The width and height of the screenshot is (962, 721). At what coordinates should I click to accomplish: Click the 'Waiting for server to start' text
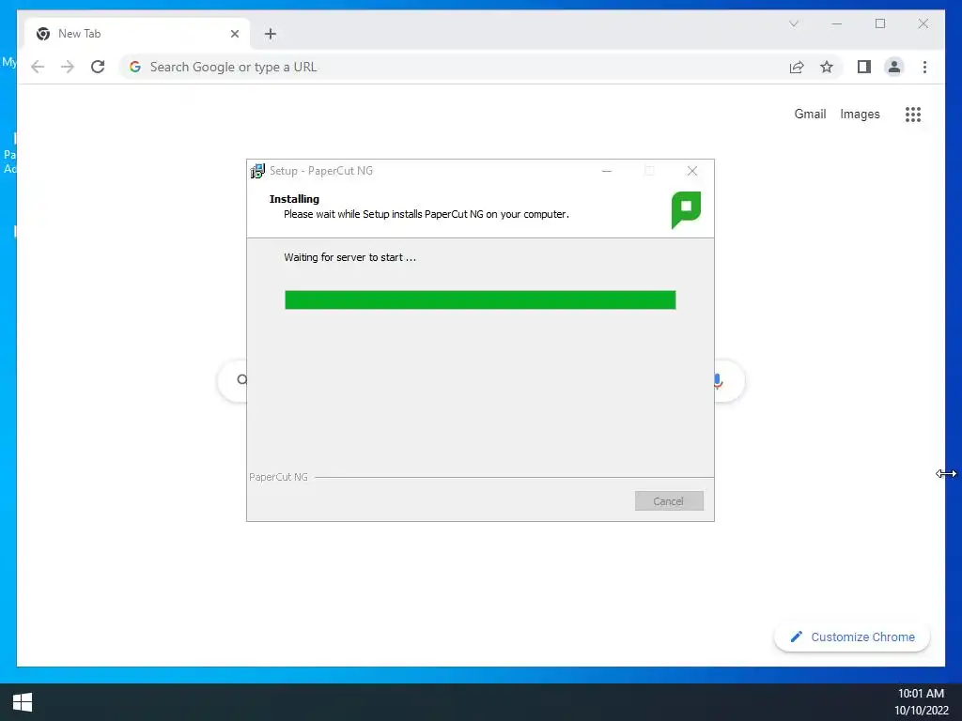(349, 257)
